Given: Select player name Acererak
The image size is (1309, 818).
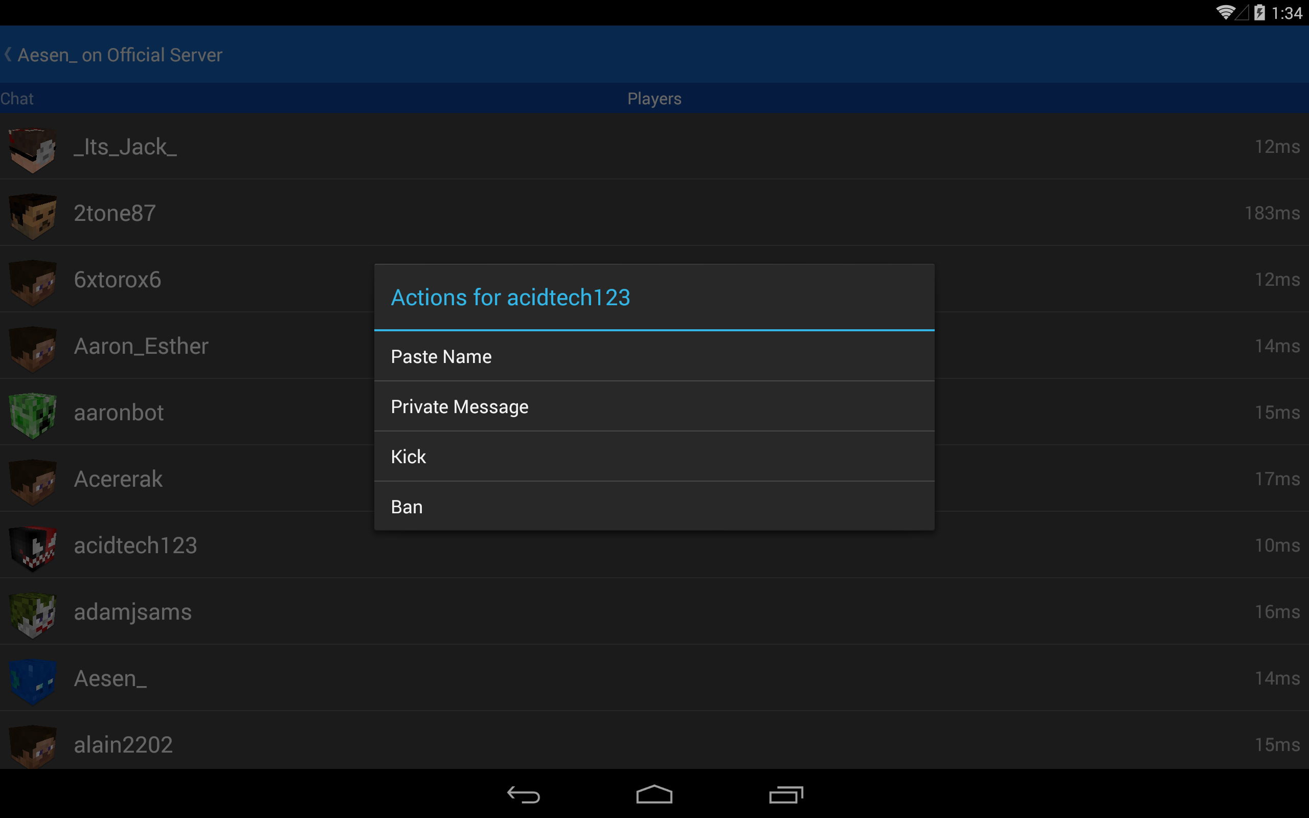Looking at the screenshot, I should point(118,479).
